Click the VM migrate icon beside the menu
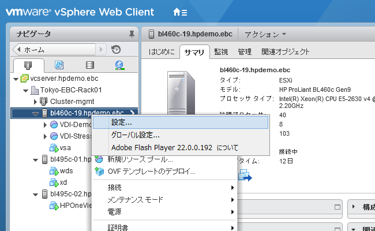 tap(245, 175)
